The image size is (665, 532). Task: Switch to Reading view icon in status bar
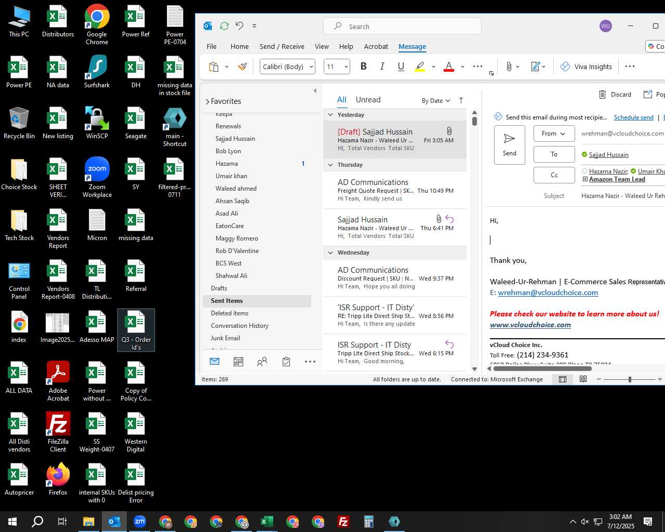pos(583,379)
